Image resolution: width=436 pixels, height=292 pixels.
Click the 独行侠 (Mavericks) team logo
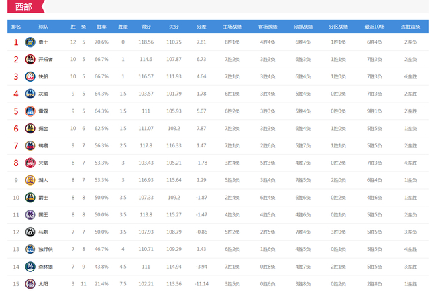tap(30, 250)
